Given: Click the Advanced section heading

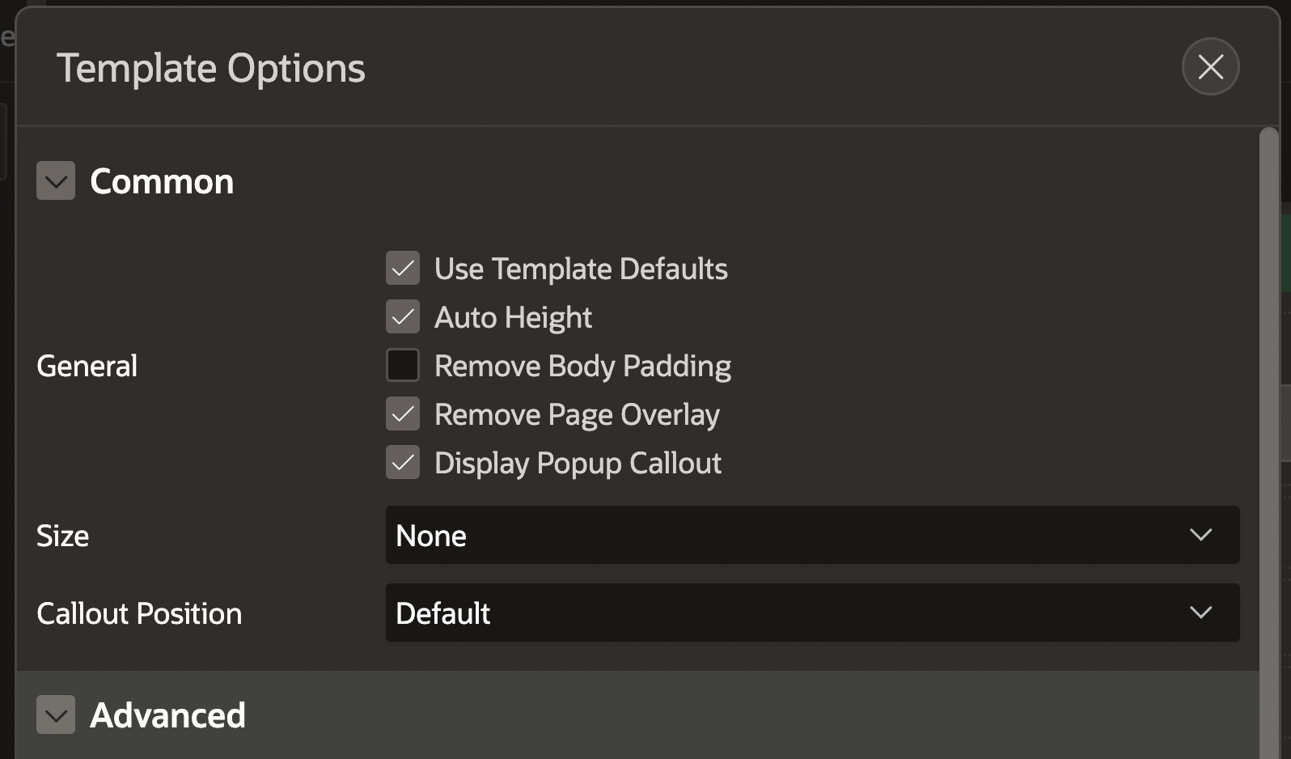Looking at the screenshot, I should [167, 715].
